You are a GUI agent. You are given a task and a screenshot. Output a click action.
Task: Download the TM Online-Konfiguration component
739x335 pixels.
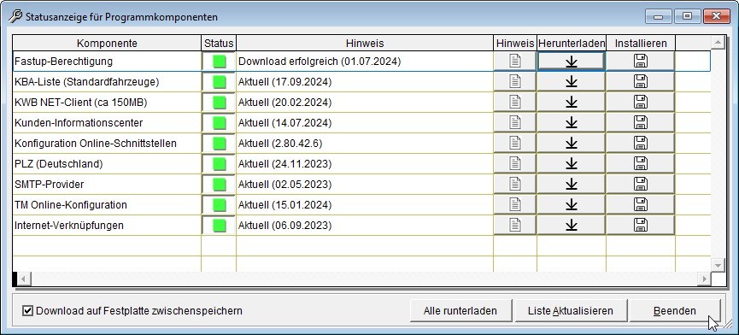tap(572, 204)
